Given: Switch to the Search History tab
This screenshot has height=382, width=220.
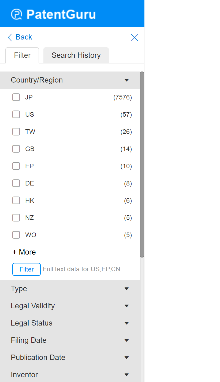Looking at the screenshot, I should [x=76, y=55].
